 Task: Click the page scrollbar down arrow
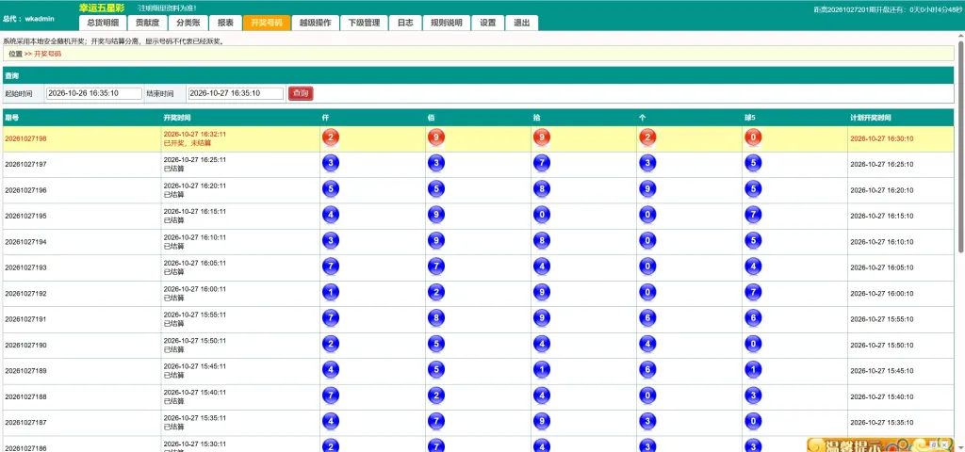click(960, 447)
